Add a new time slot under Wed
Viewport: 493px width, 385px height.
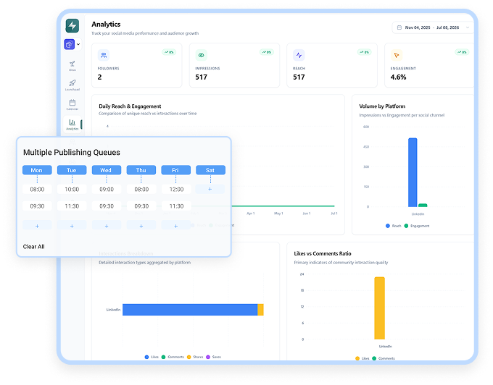tap(107, 226)
